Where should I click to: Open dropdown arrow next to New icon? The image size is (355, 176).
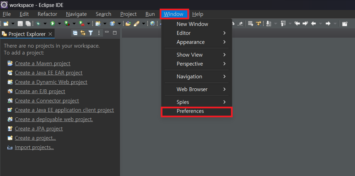point(13,23)
